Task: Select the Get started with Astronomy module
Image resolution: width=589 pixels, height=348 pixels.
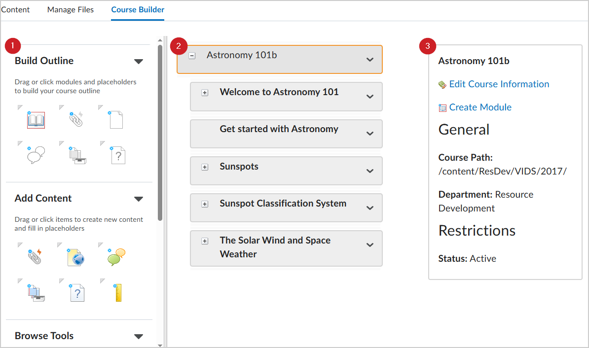Action: pyautogui.click(x=279, y=129)
